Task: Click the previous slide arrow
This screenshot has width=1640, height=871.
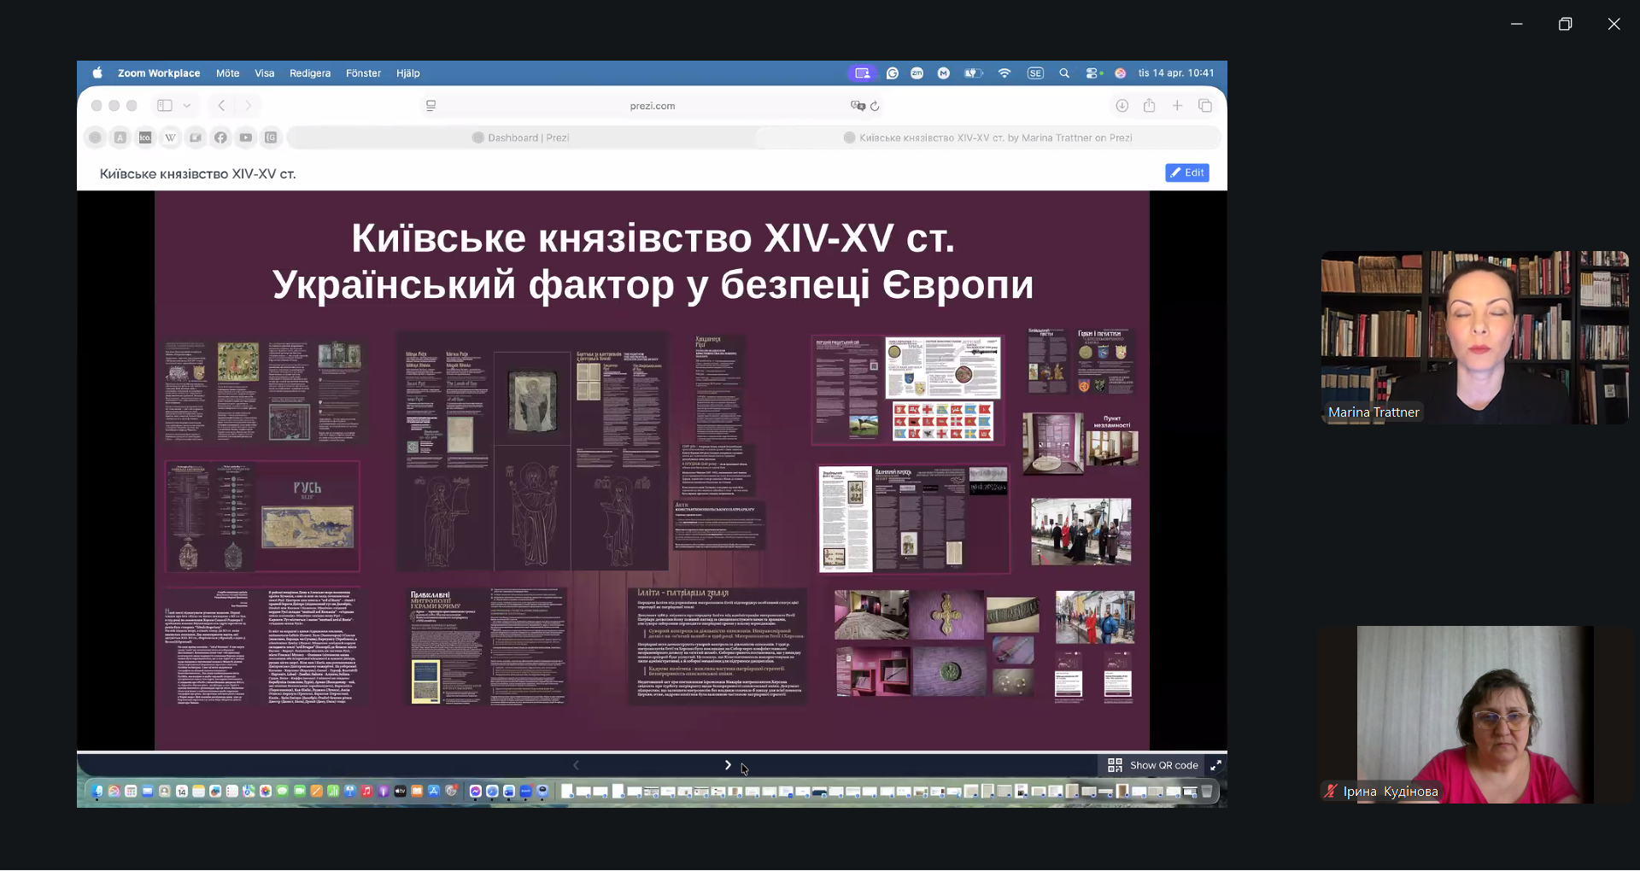Action: coord(576,765)
